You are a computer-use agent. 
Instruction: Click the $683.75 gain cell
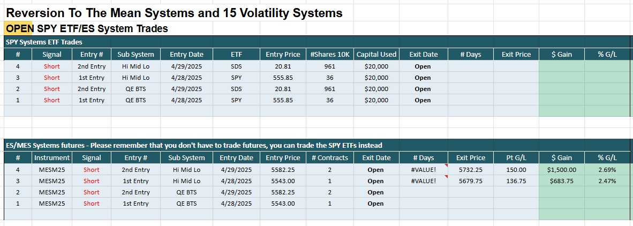(x=561, y=181)
